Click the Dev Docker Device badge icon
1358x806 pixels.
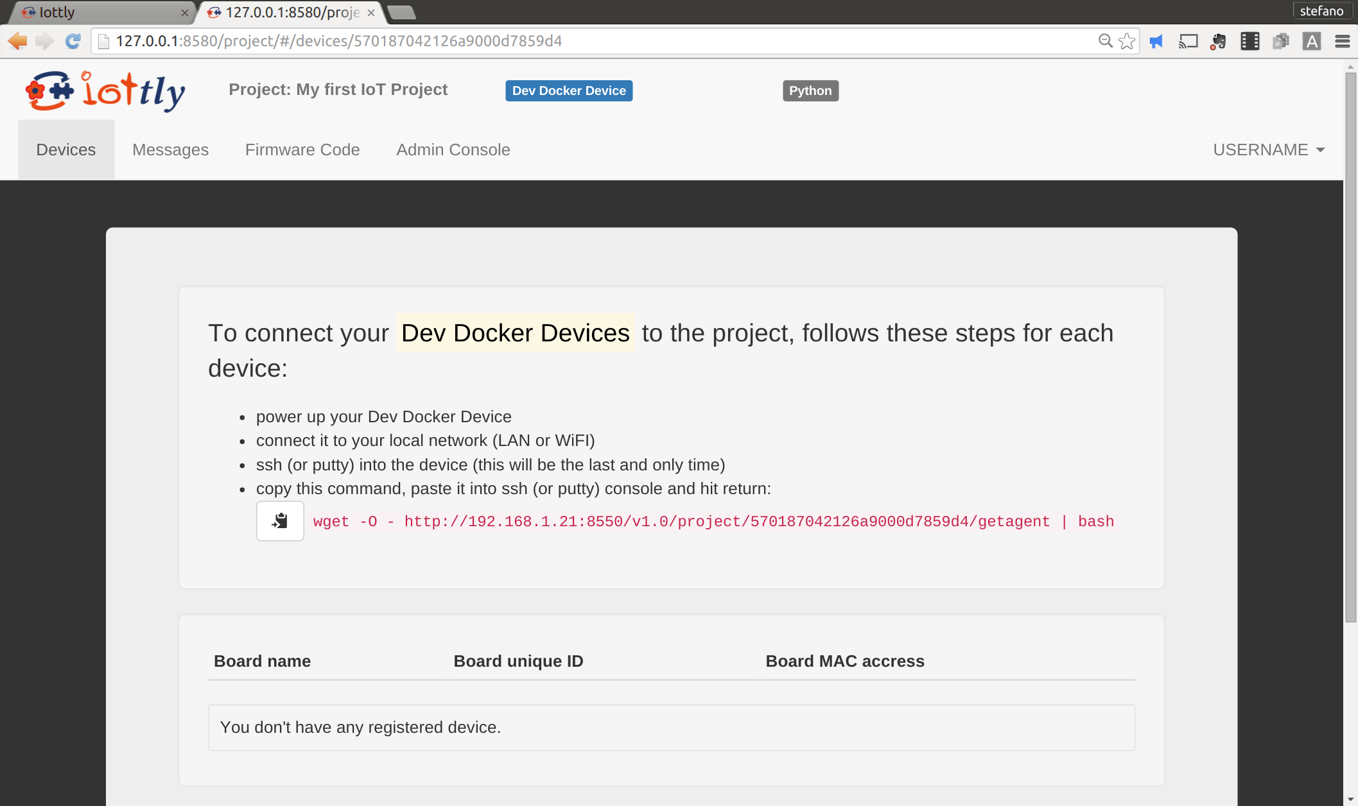(568, 90)
